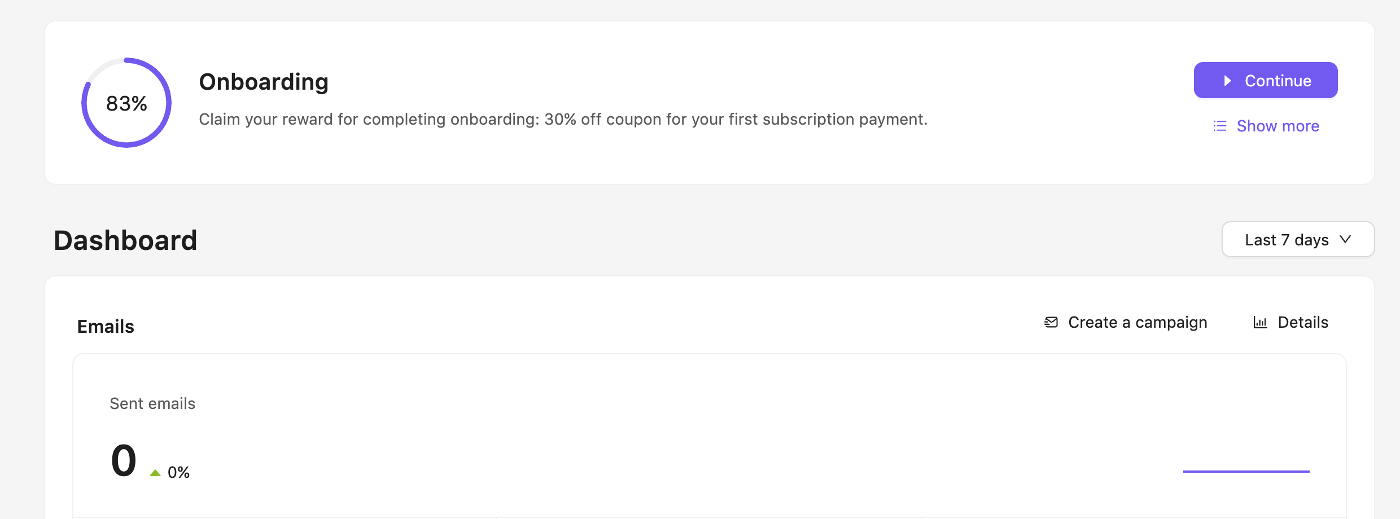This screenshot has height=519, width=1400.
Task: Open Create a campaign link
Action: 1137,322
